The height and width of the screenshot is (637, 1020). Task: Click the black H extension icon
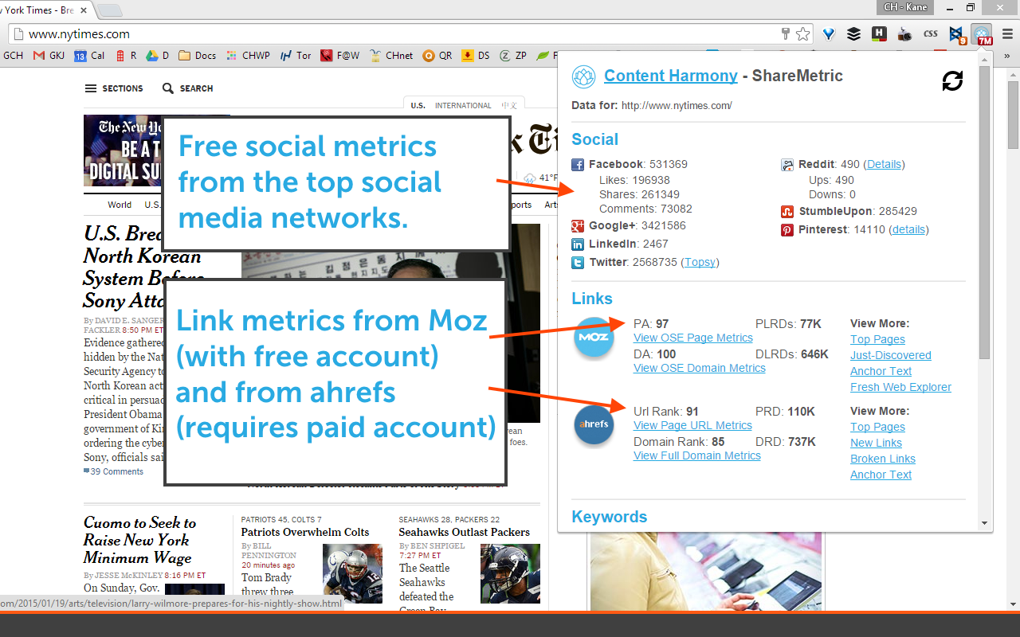point(879,34)
